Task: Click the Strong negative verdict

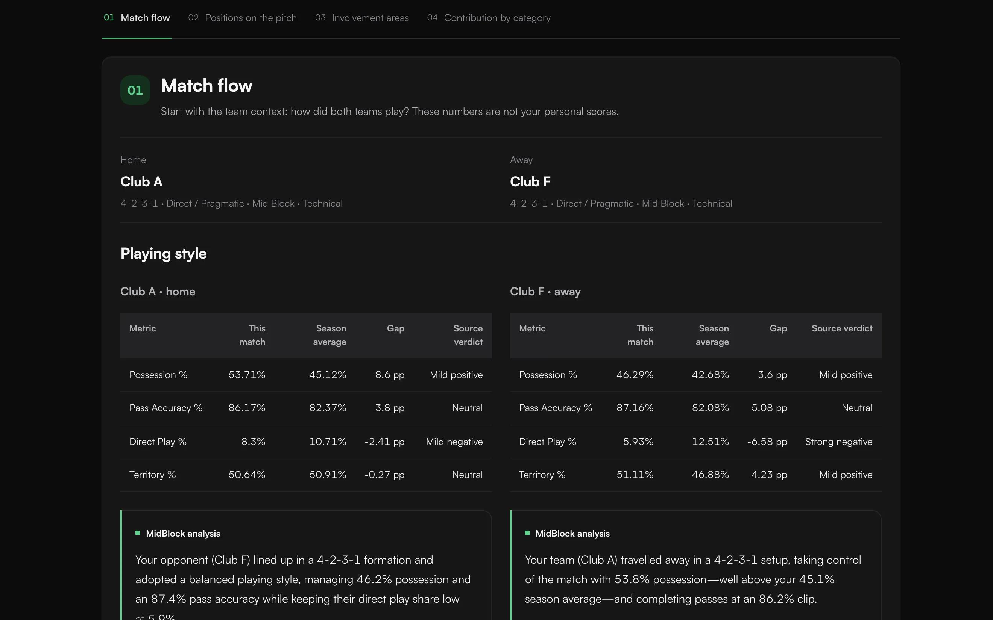Action: (838, 442)
